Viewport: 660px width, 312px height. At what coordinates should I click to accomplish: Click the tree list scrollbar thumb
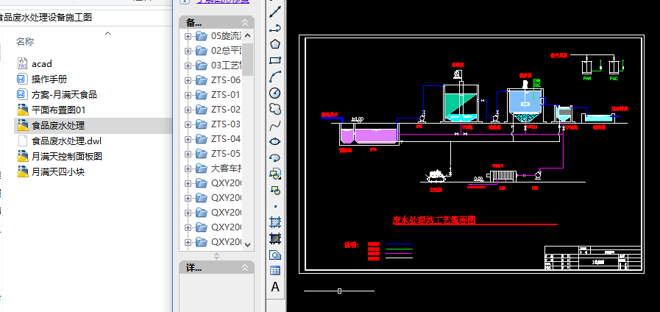pos(247,59)
